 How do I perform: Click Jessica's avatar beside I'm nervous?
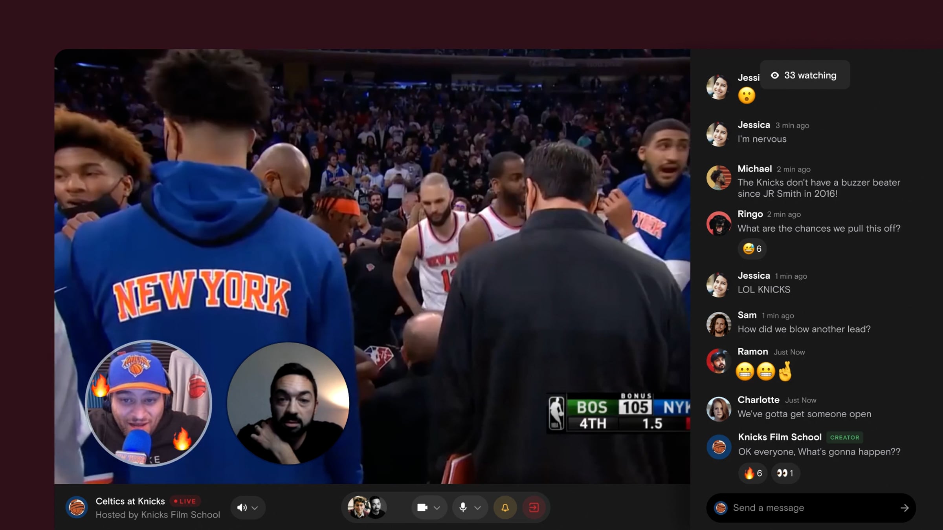(719, 134)
